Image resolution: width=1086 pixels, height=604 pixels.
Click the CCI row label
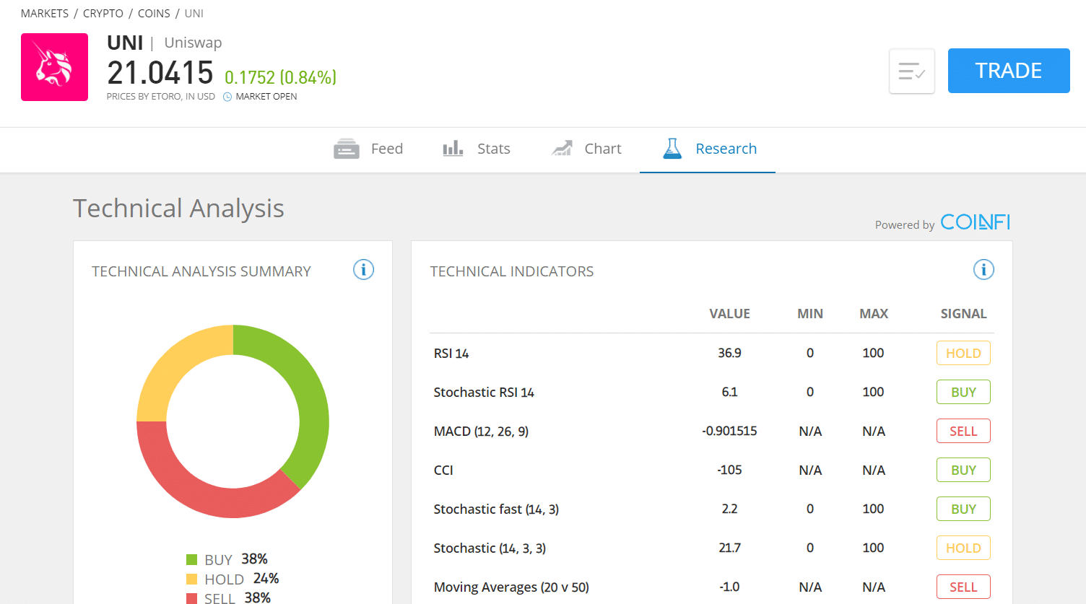click(443, 470)
